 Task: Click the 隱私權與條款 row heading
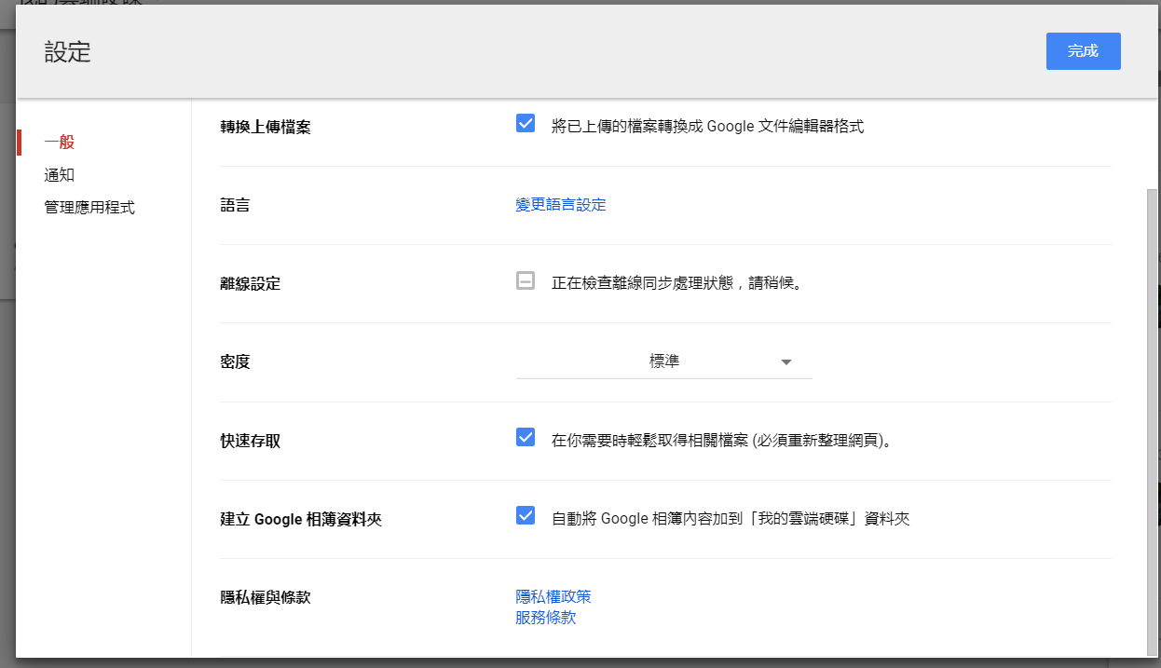266,597
